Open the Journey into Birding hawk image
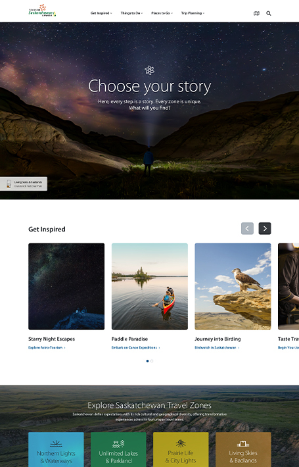Screen dimensions: 299x467 233,287
